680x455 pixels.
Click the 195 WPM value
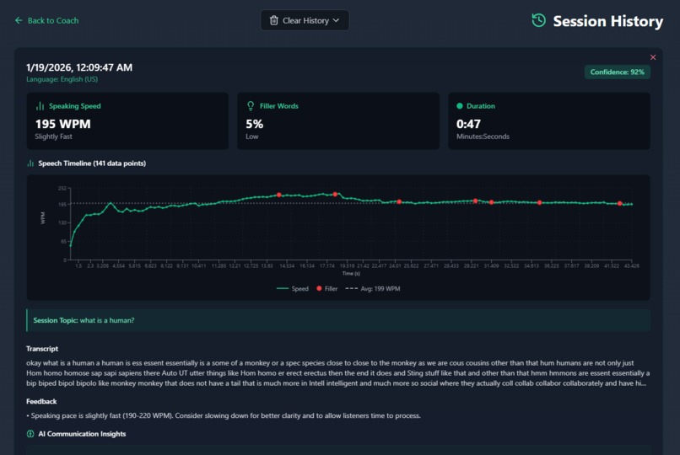[63, 124]
